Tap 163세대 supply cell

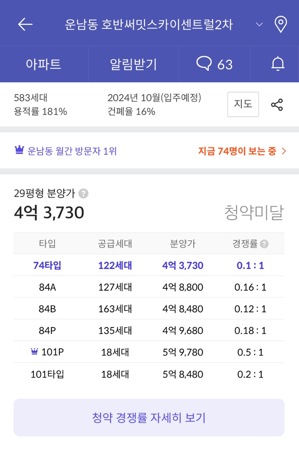pyautogui.click(x=115, y=309)
